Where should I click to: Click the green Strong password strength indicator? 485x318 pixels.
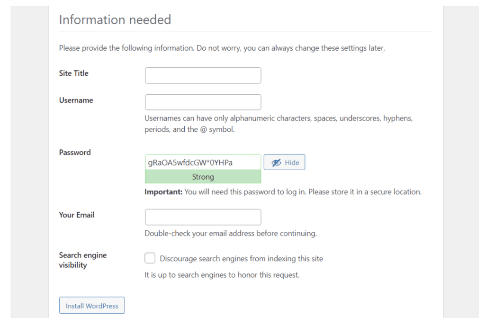(203, 176)
